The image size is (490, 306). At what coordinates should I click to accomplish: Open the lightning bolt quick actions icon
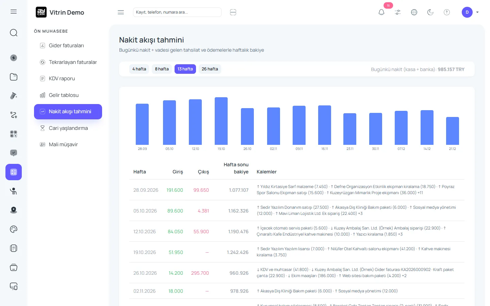click(x=14, y=58)
